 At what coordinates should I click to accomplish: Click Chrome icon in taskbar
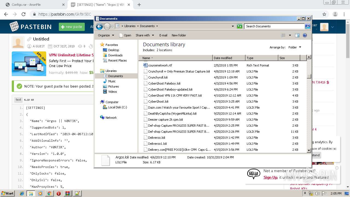[x=49, y=193]
